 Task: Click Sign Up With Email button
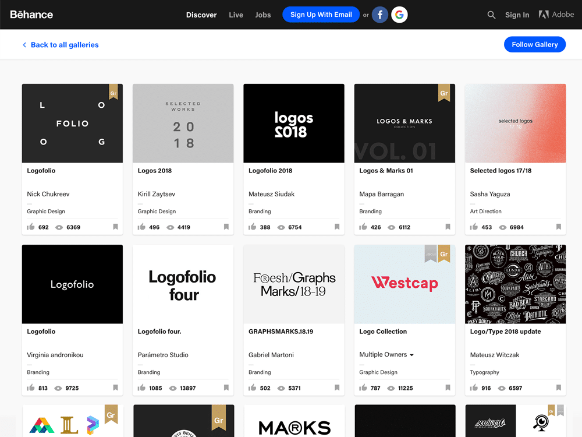pos(321,15)
